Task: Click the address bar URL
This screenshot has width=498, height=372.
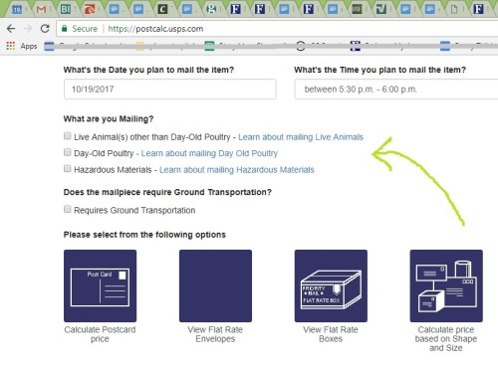Action: [155, 29]
